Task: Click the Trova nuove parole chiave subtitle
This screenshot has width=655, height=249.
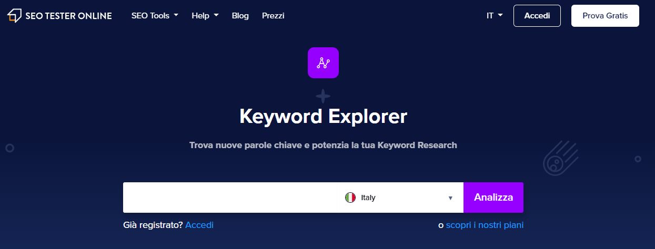Action: pyautogui.click(x=323, y=145)
